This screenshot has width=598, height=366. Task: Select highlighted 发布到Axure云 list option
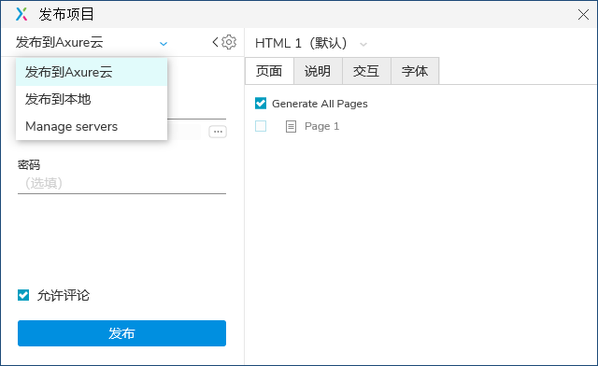click(92, 72)
